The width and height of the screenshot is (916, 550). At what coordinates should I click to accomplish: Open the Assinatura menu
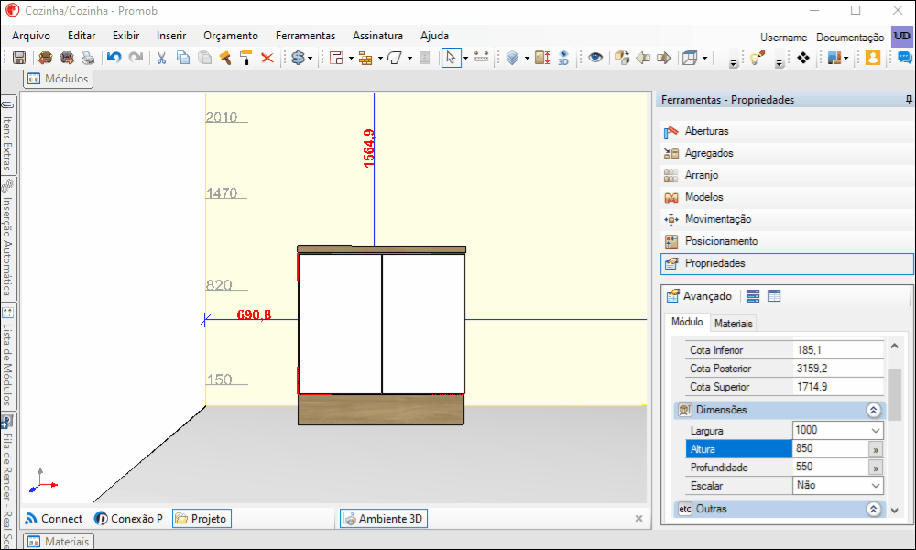pyautogui.click(x=378, y=36)
